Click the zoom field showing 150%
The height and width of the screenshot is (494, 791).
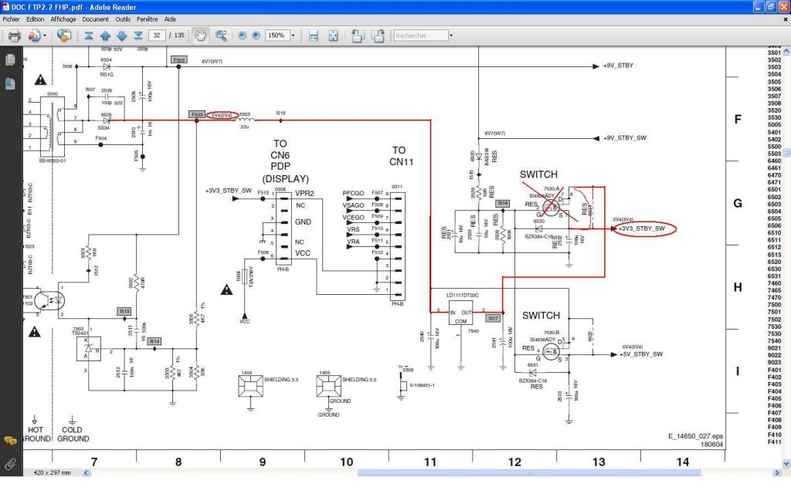tap(277, 36)
